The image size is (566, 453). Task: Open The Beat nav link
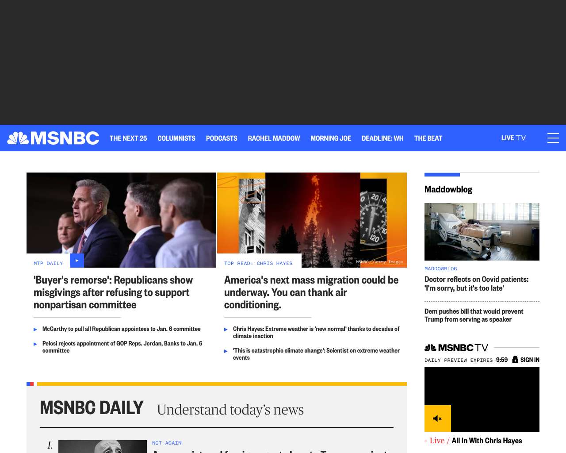pos(428,138)
